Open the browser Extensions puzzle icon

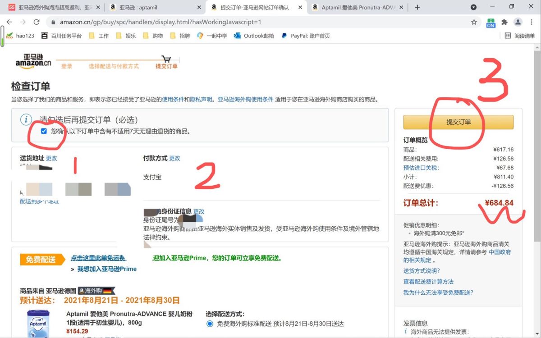(x=504, y=22)
